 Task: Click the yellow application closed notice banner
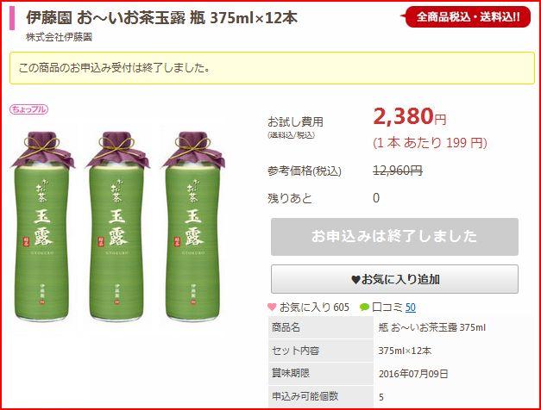coord(272,68)
